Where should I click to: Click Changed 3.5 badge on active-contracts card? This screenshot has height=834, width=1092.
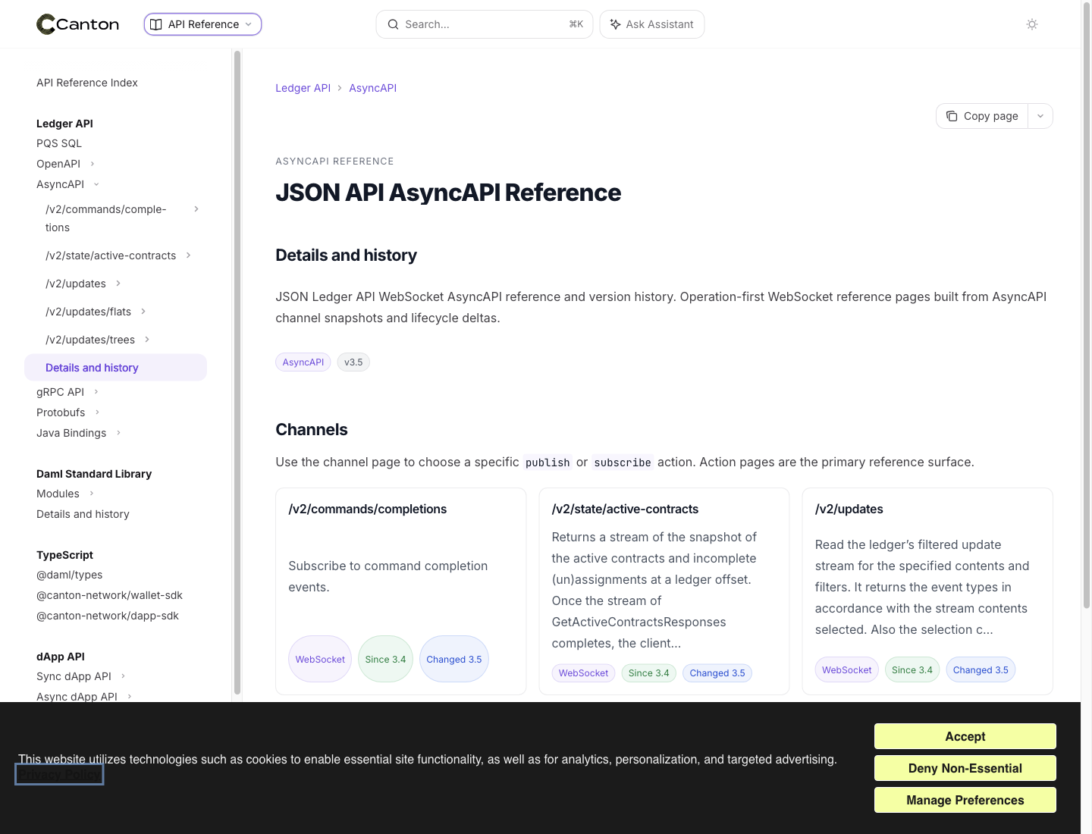click(717, 673)
